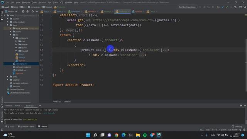The image size is (247, 139).
Task: Expand the Cart folder
Action: 16,41
